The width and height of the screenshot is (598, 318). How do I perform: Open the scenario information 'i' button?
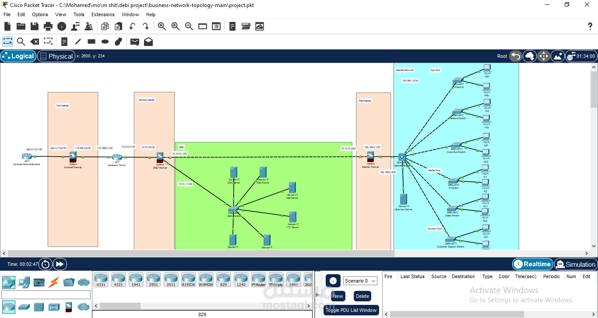[x=333, y=281]
